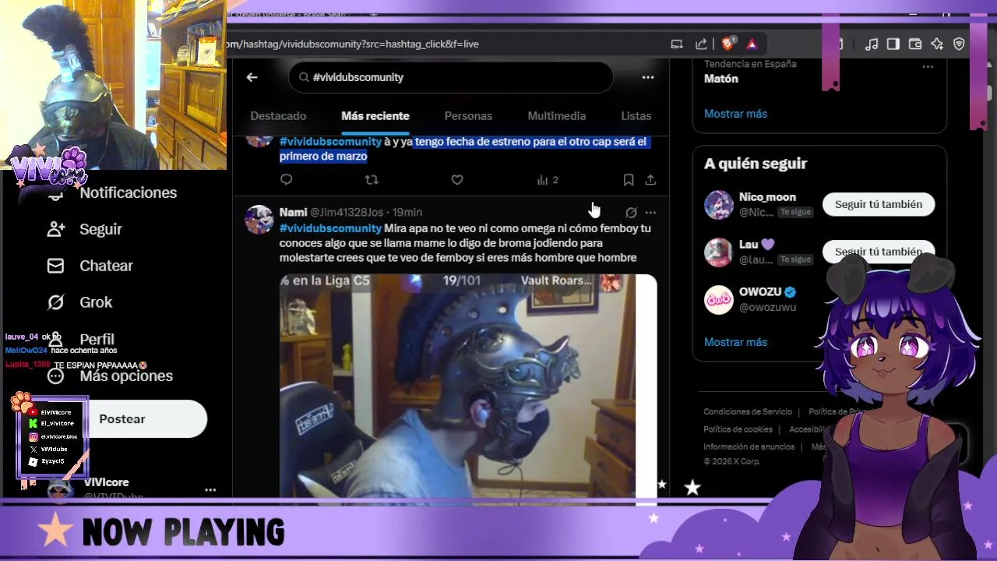Share the 'primero de marzo' post
Viewport: 997px width, 561px height.
(x=650, y=180)
